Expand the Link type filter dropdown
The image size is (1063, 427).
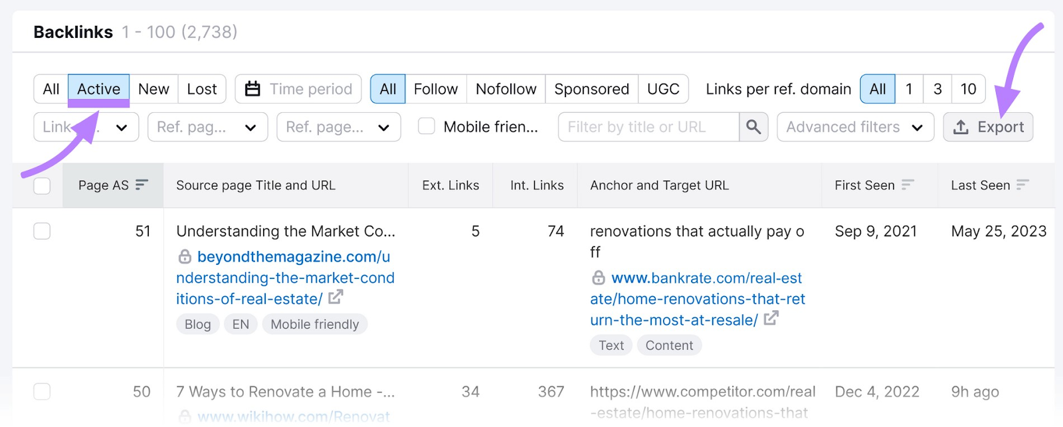tap(86, 126)
